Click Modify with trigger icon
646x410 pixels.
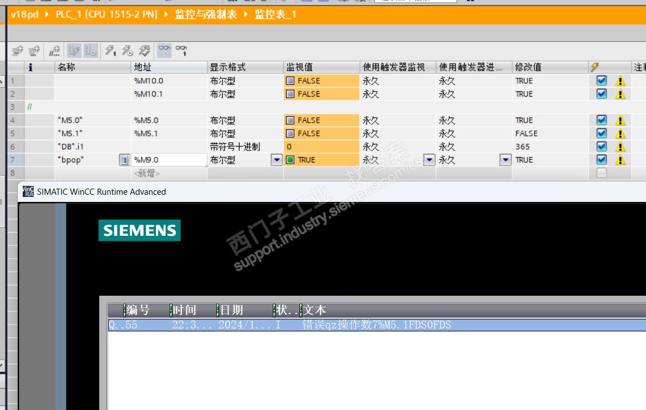(x=128, y=50)
